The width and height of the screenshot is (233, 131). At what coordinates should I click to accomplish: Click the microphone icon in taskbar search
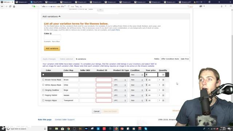(45, 129)
